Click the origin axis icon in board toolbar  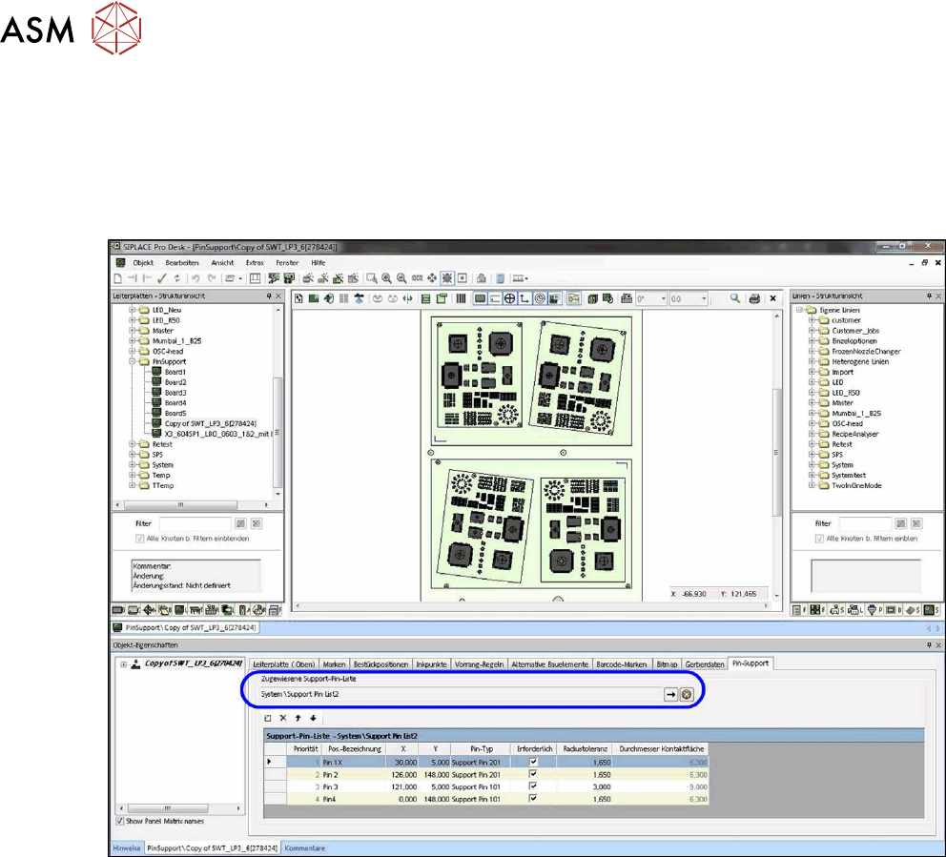point(524,298)
